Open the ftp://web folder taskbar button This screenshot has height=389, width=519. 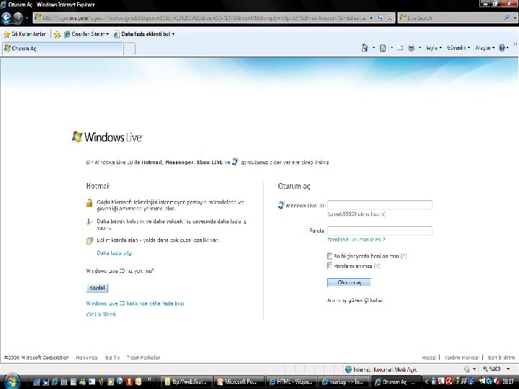point(187,382)
